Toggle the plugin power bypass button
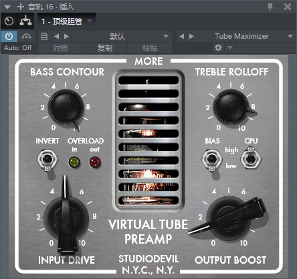 point(9,36)
